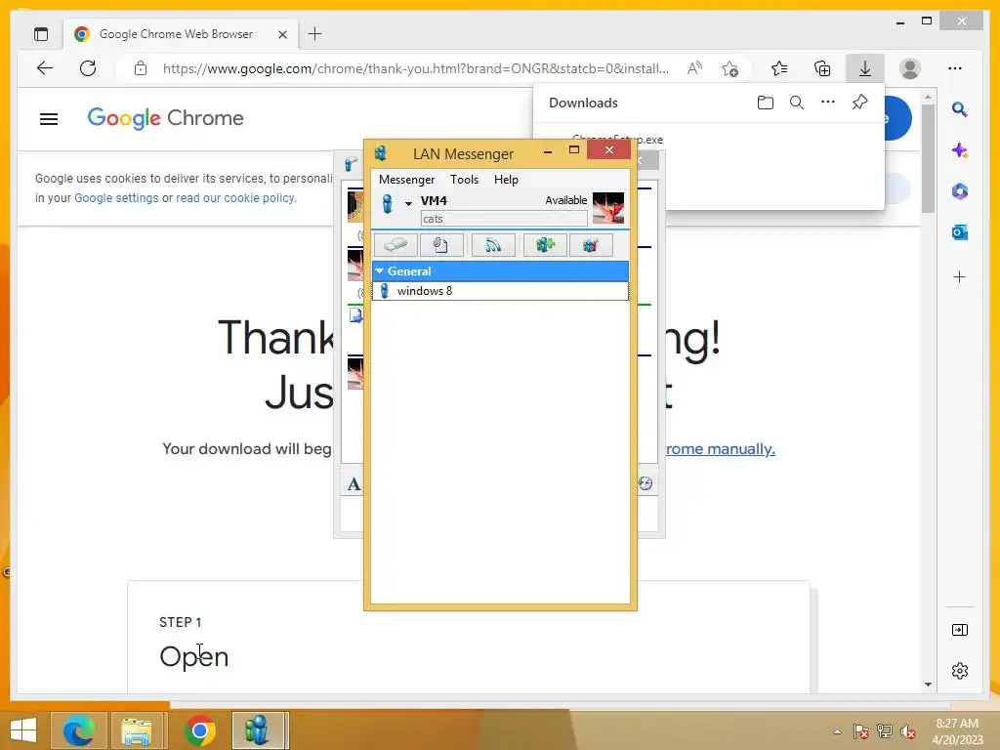The height and width of the screenshot is (750, 1000).
Task: Click the hide sidebar icon
Action: 959,630
